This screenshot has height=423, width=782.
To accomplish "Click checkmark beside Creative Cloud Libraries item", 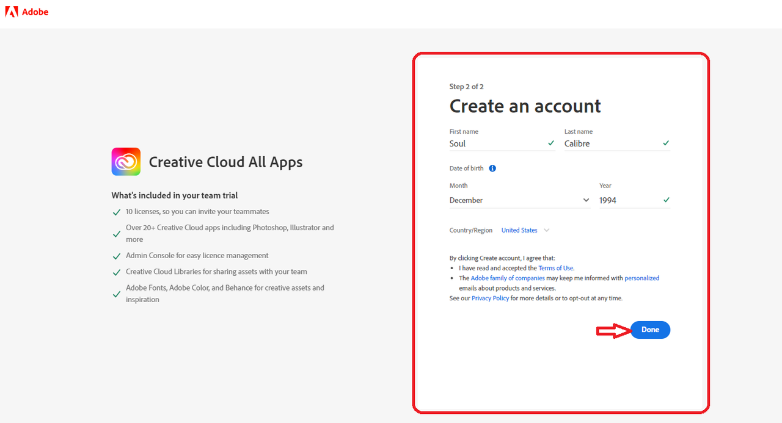I will (x=116, y=272).
